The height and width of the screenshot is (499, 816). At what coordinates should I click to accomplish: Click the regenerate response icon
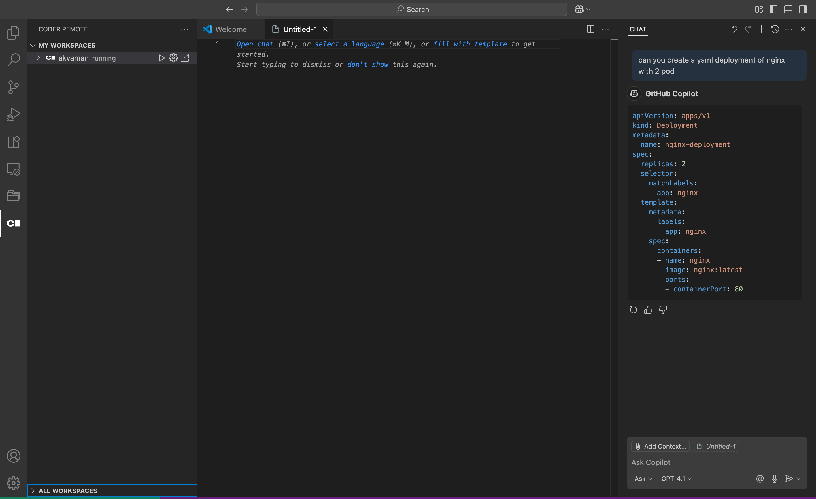pyautogui.click(x=633, y=310)
